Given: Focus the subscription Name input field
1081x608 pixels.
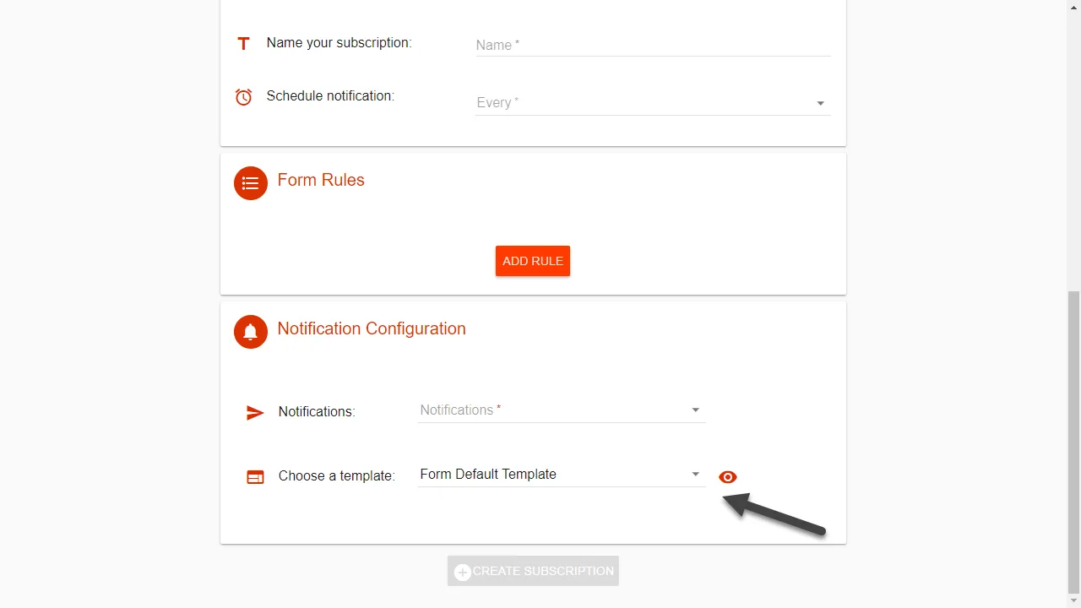Looking at the screenshot, I should pyautogui.click(x=654, y=45).
